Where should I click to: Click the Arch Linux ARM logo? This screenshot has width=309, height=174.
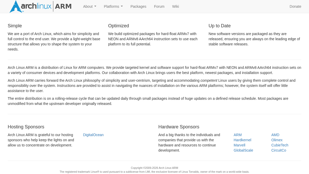tap(41, 6)
